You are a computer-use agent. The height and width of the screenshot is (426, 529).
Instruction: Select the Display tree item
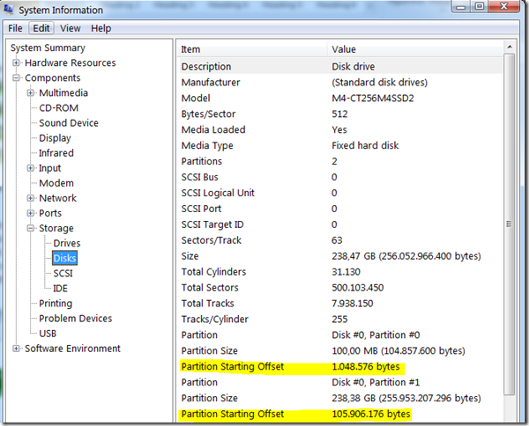55,138
